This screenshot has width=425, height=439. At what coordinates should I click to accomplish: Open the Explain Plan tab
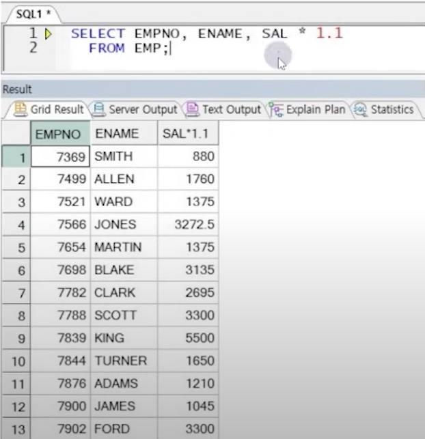coord(307,109)
